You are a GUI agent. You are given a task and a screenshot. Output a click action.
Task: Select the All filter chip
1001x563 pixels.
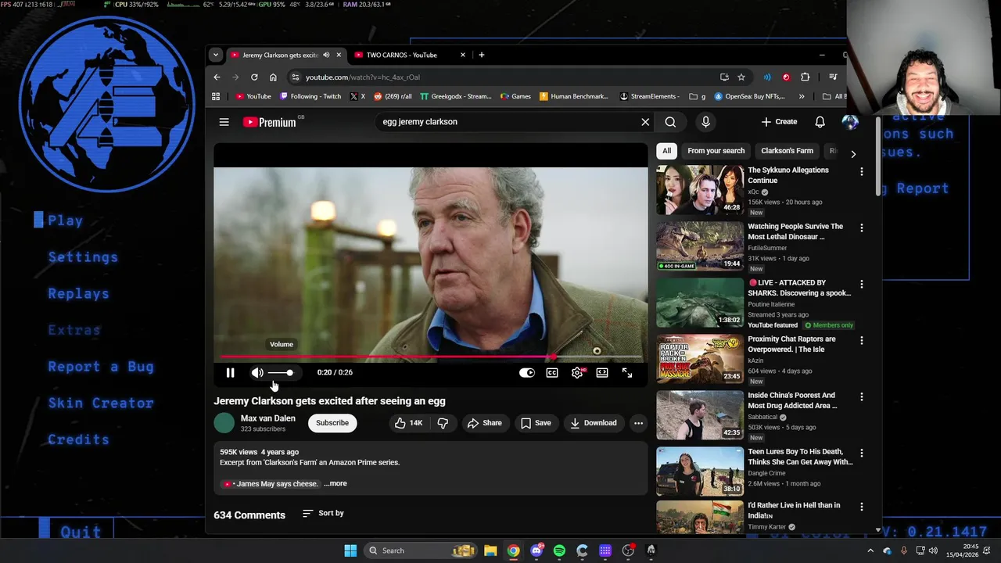(666, 151)
